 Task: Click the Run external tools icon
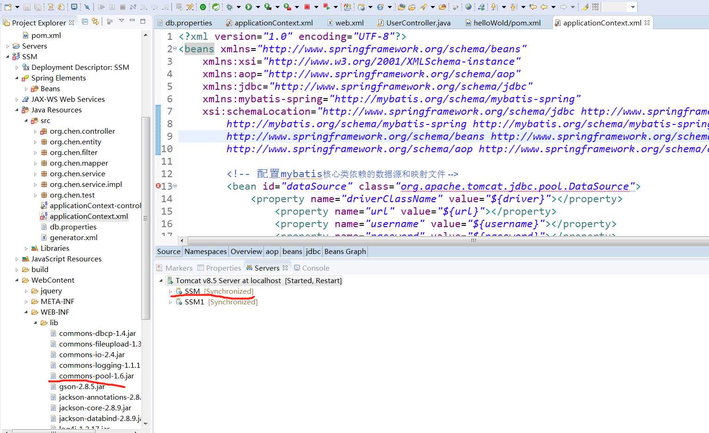tap(287, 7)
